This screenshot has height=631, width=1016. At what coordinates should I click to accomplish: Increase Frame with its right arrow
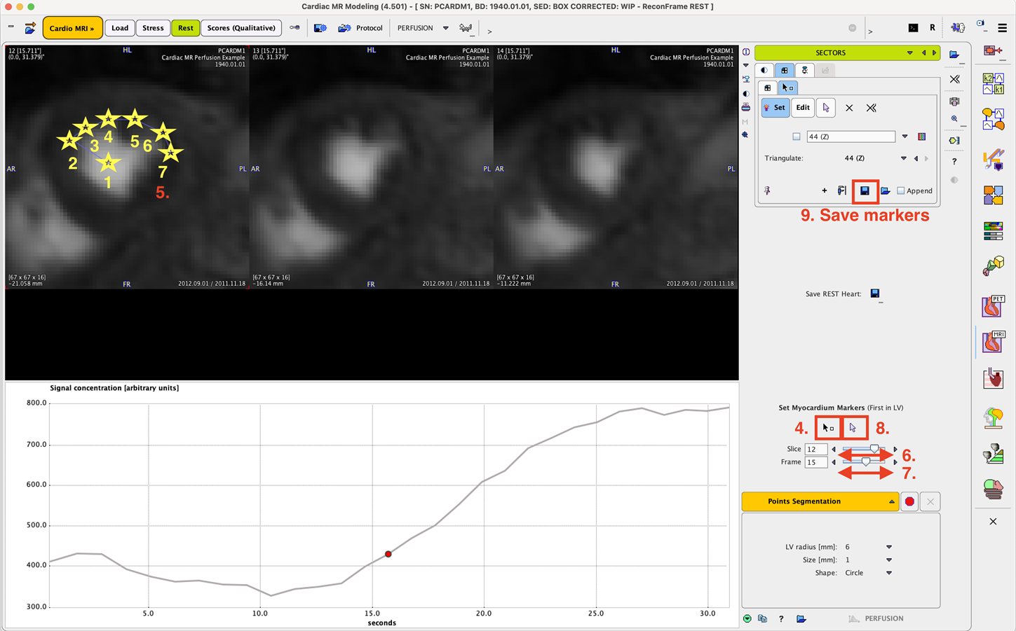click(x=895, y=462)
